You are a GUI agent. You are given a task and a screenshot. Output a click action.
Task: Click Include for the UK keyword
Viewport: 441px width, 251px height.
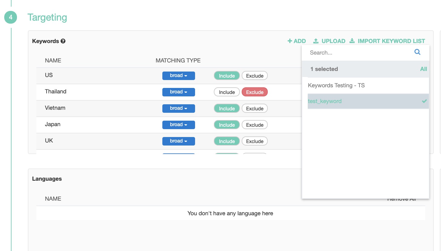pyautogui.click(x=227, y=141)
